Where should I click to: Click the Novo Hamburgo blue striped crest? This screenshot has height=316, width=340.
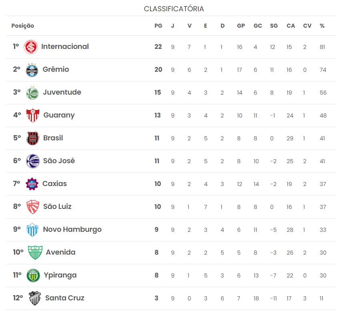(32, 229)
